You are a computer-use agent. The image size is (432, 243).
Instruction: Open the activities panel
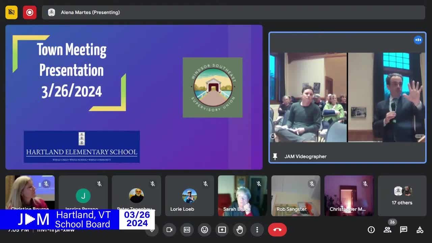point(420,230)
